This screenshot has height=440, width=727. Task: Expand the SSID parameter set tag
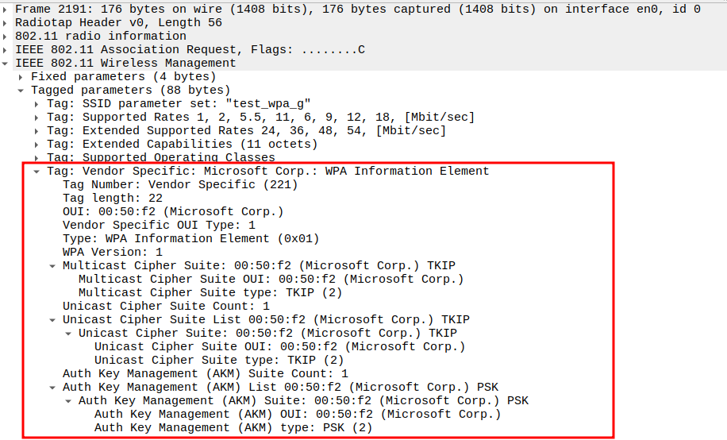coord(37,103)
